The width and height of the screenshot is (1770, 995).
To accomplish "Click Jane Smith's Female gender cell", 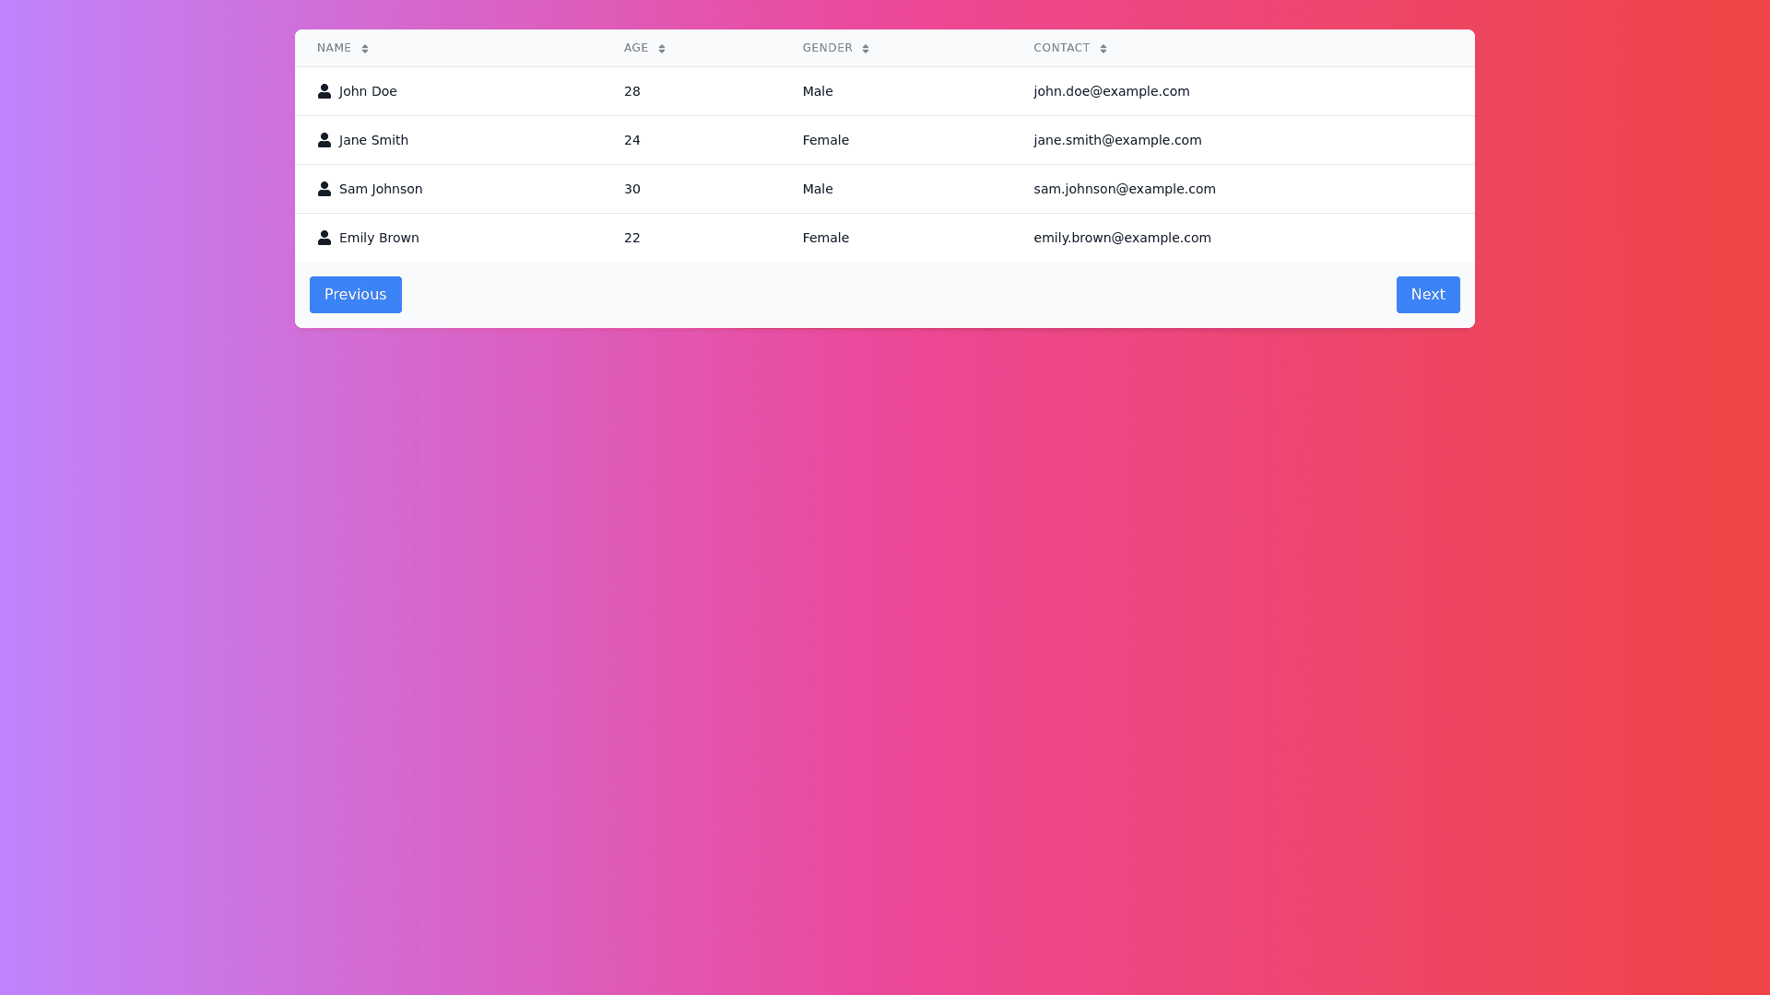I will click(825, 140).
